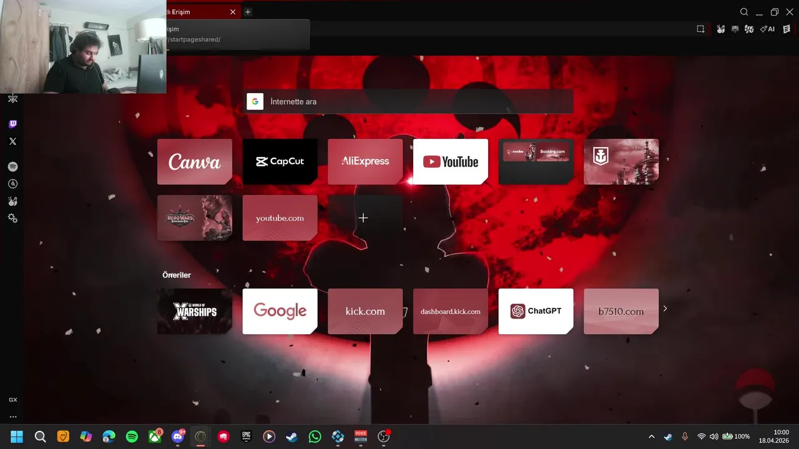
Task: Open the CapCut speed dial tile
Action: (x=280, y=162)
